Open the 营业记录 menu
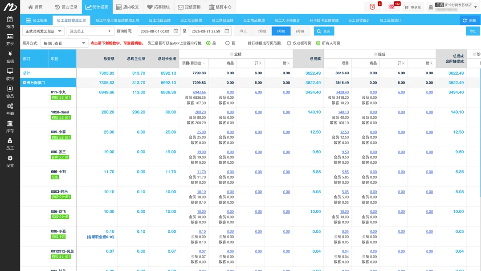The height and width of the screenshot is (271, 481). [66, 7]
